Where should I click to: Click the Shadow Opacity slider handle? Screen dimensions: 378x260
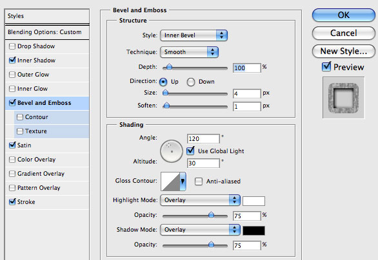click(211, 245)
